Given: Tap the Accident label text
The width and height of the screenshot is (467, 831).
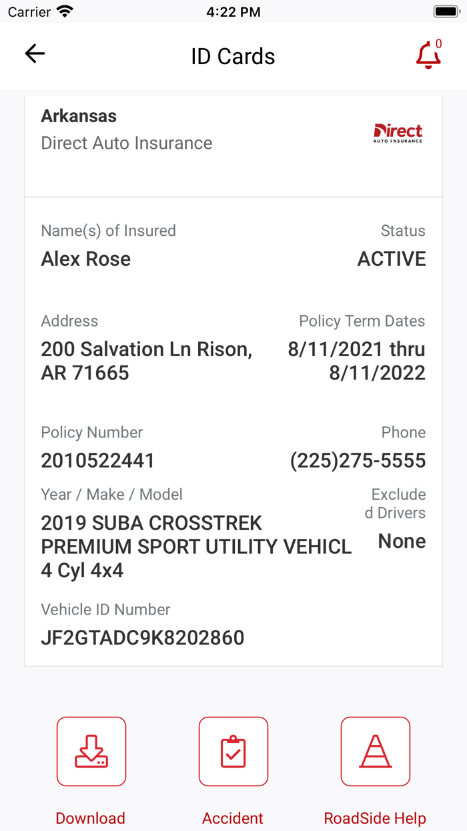Looking at the screenshot, I should point(233,818).
